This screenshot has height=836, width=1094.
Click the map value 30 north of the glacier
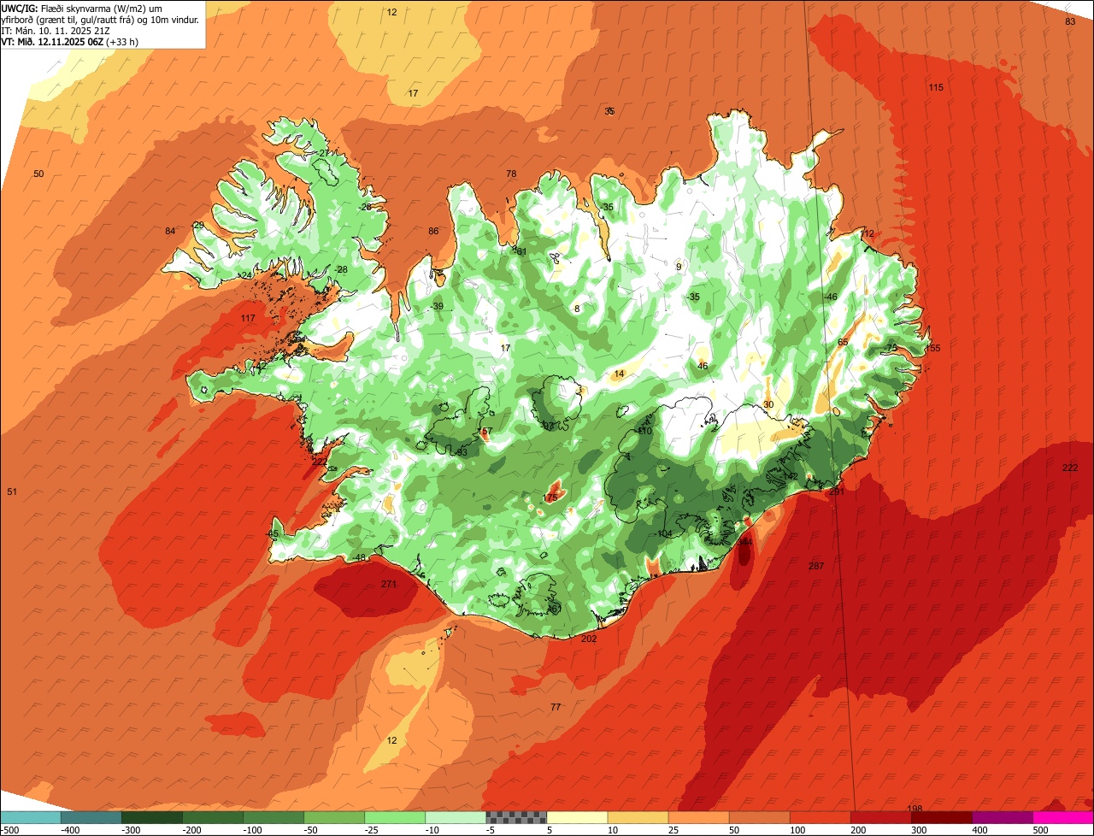click(x=768, y=405)
